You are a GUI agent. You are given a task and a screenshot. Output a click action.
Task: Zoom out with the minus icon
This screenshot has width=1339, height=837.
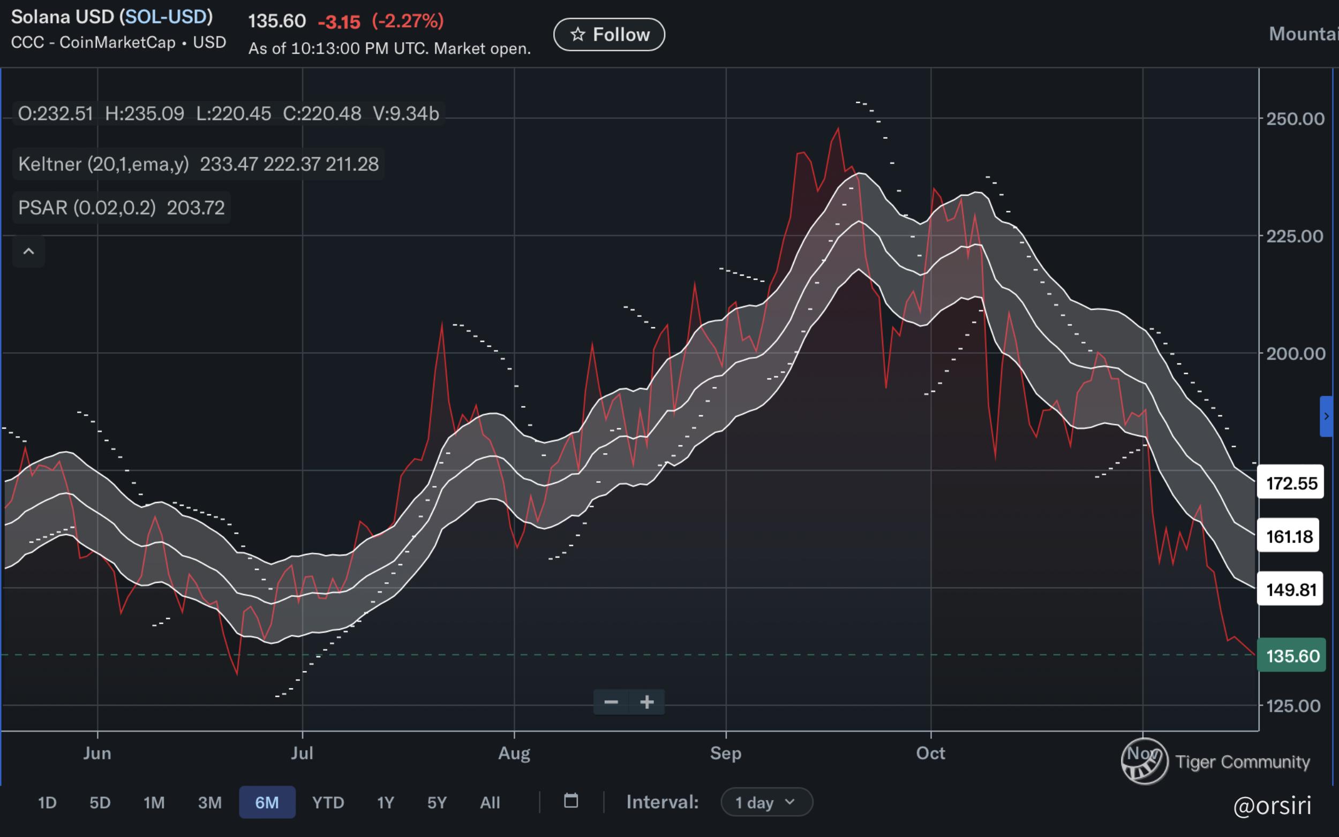(x=611, y=702)
